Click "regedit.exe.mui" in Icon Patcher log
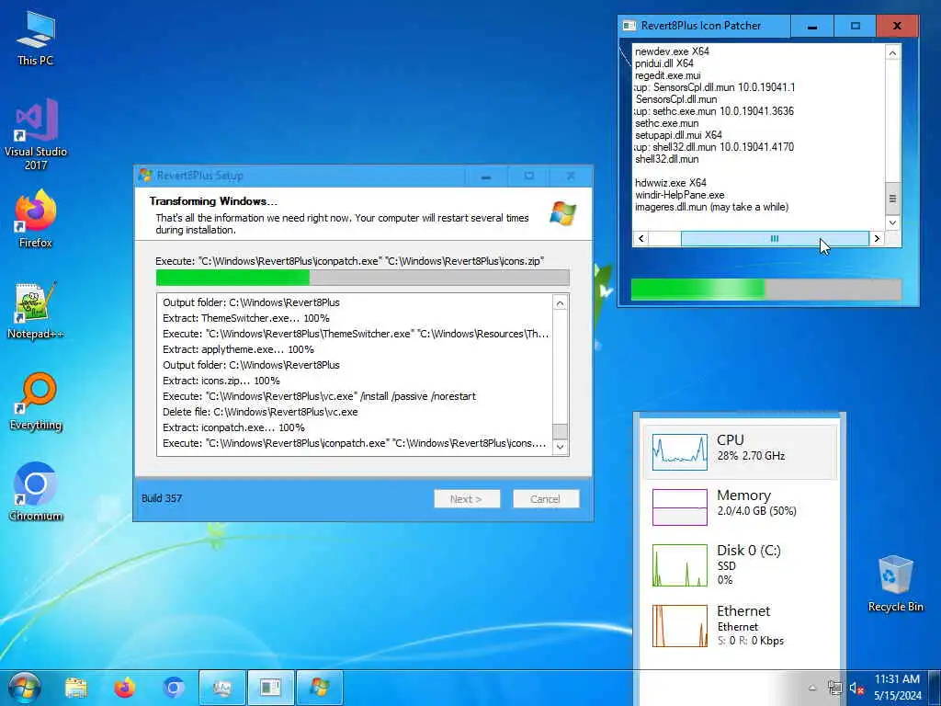The image size is (941, 706). pos(668,75)
